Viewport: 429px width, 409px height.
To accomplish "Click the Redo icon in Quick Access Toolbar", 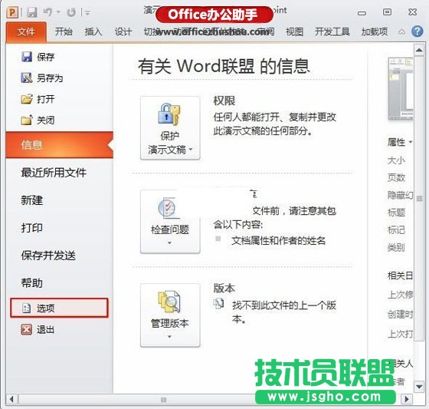I will pyautogui.click(x=71, y=12).
